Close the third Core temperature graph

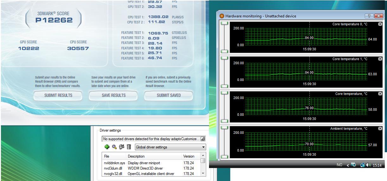point(380,94)
